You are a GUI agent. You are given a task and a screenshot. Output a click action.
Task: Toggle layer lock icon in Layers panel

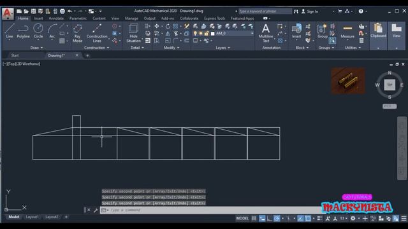tap(207, 34)
